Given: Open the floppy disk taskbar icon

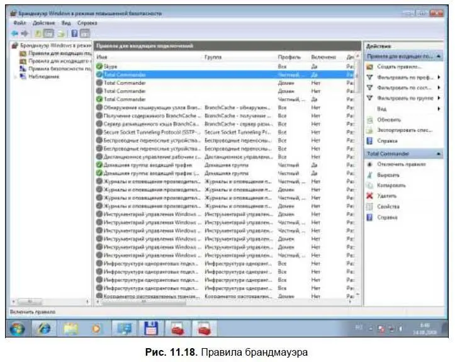Looking at the screenshot, I should click(x=151, y=329).
